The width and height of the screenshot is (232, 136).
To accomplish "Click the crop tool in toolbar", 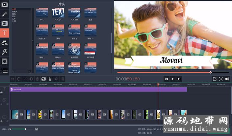I will tap(25, 79).
